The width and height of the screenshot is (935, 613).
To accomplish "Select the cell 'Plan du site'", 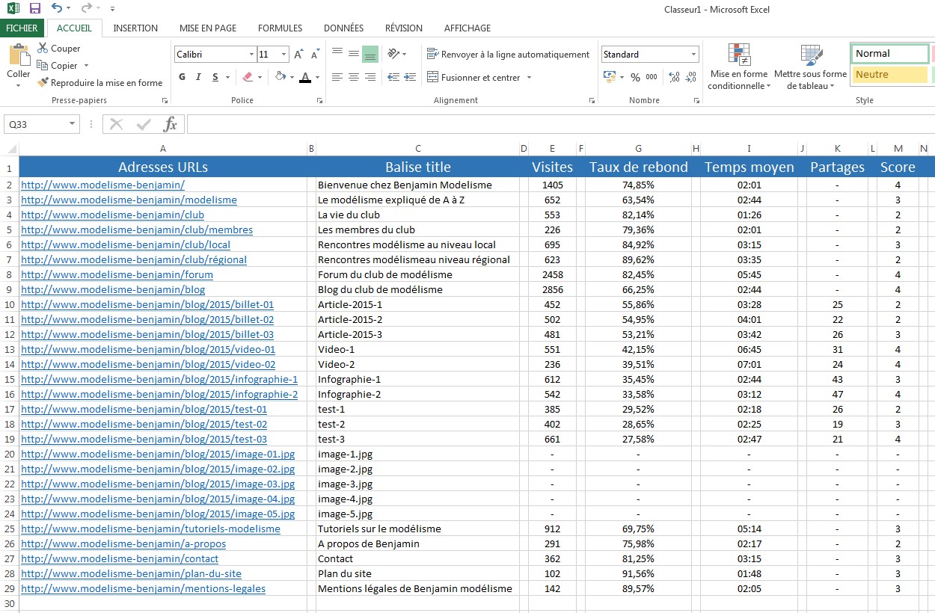I will coord(418,573).
